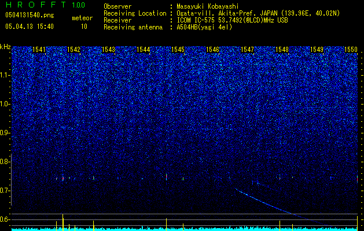Click the 1541 time axis marker
Image resolution: width=364 pixels, height=231 pixels.
39,50
